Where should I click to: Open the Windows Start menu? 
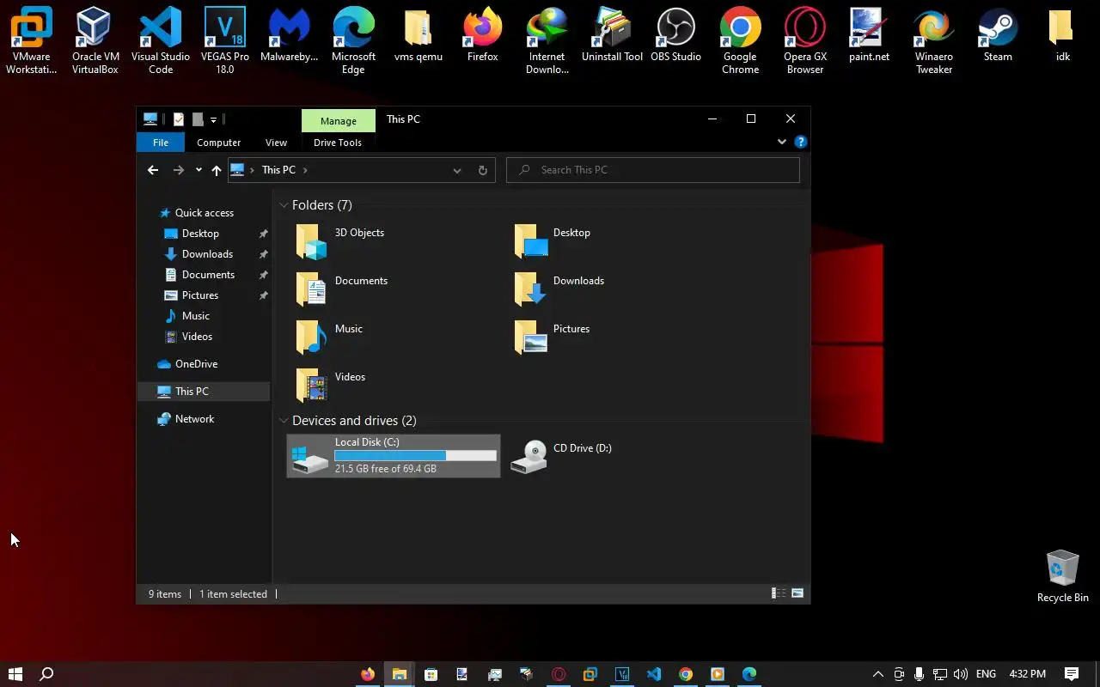[15, 674]
